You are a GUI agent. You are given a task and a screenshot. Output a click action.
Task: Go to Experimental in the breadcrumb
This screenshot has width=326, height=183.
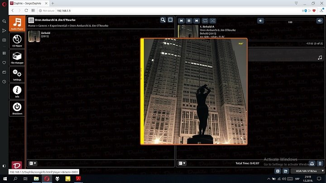(58, 26)
